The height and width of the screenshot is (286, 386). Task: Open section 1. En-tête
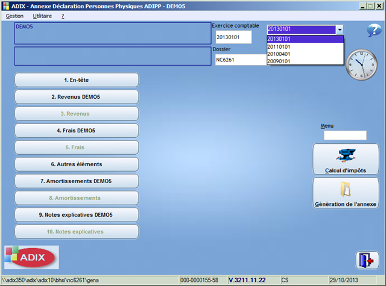(x=77, y=80)
